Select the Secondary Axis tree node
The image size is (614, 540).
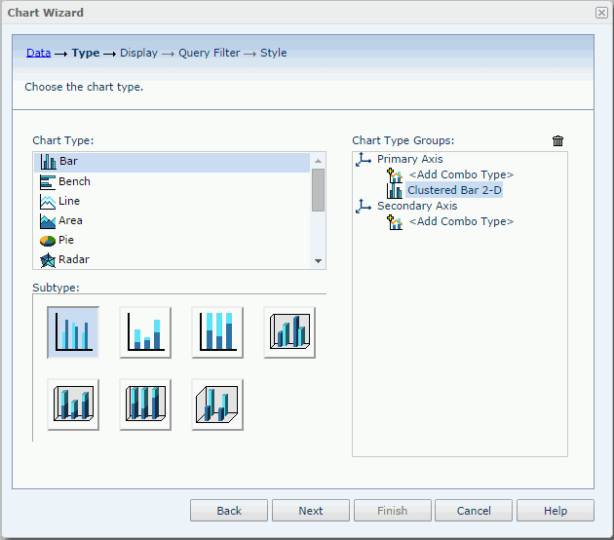tap(417, 206)
